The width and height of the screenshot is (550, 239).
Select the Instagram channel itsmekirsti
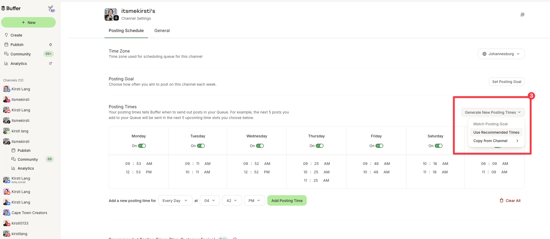pyautogui.click(x=21, y=99)
